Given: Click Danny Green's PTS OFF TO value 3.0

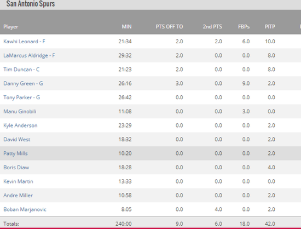Looking at the screenshot, I should click(180, 83).
